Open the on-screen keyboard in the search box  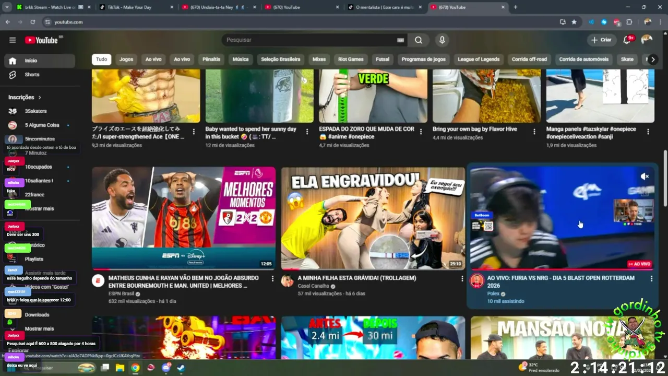(401, 40)
